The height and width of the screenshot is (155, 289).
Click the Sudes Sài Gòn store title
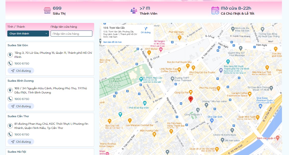(x=18, y=45)
